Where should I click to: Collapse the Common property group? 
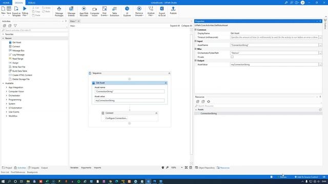[196, 30]
